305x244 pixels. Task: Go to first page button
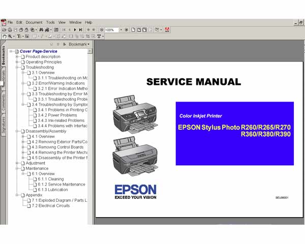pos(64,30)
